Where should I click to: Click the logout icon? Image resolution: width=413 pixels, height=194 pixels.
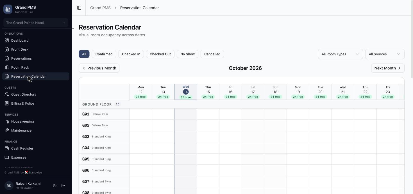pos(63,186)
